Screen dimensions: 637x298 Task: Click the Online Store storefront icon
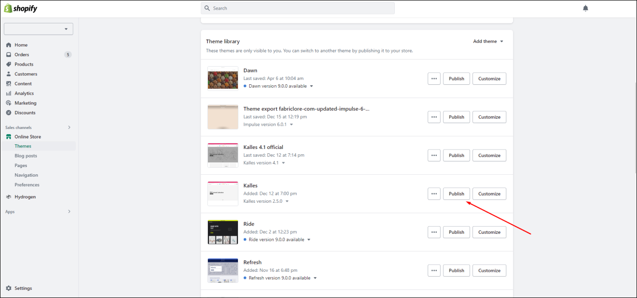tap(9, 137)
